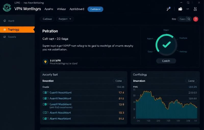Open the briefcase icon in the top bar
204x130 pixels.
pyautogui.click(x=181, y=9)
